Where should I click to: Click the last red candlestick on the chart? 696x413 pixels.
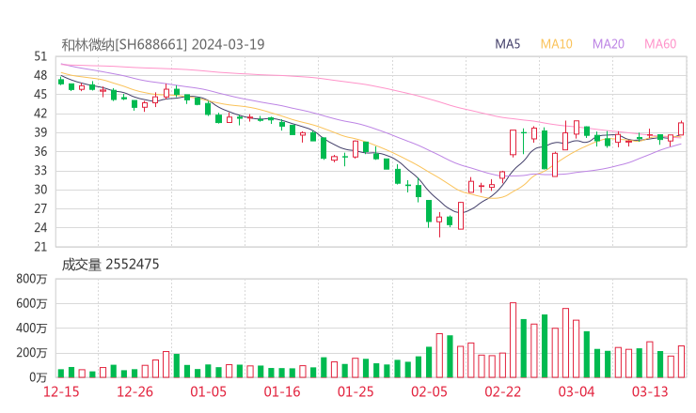(x=681, y=129)
